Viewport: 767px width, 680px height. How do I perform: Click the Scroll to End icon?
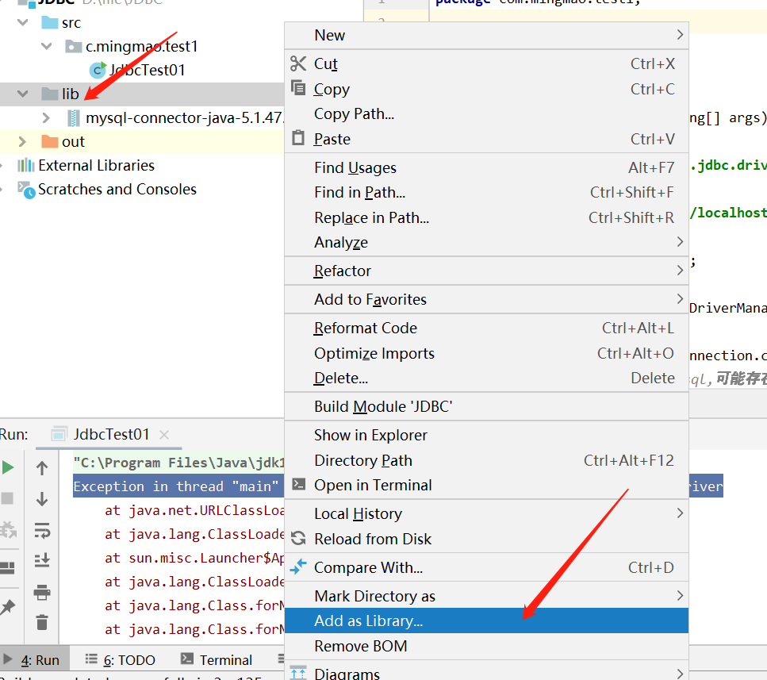(42, 560)
